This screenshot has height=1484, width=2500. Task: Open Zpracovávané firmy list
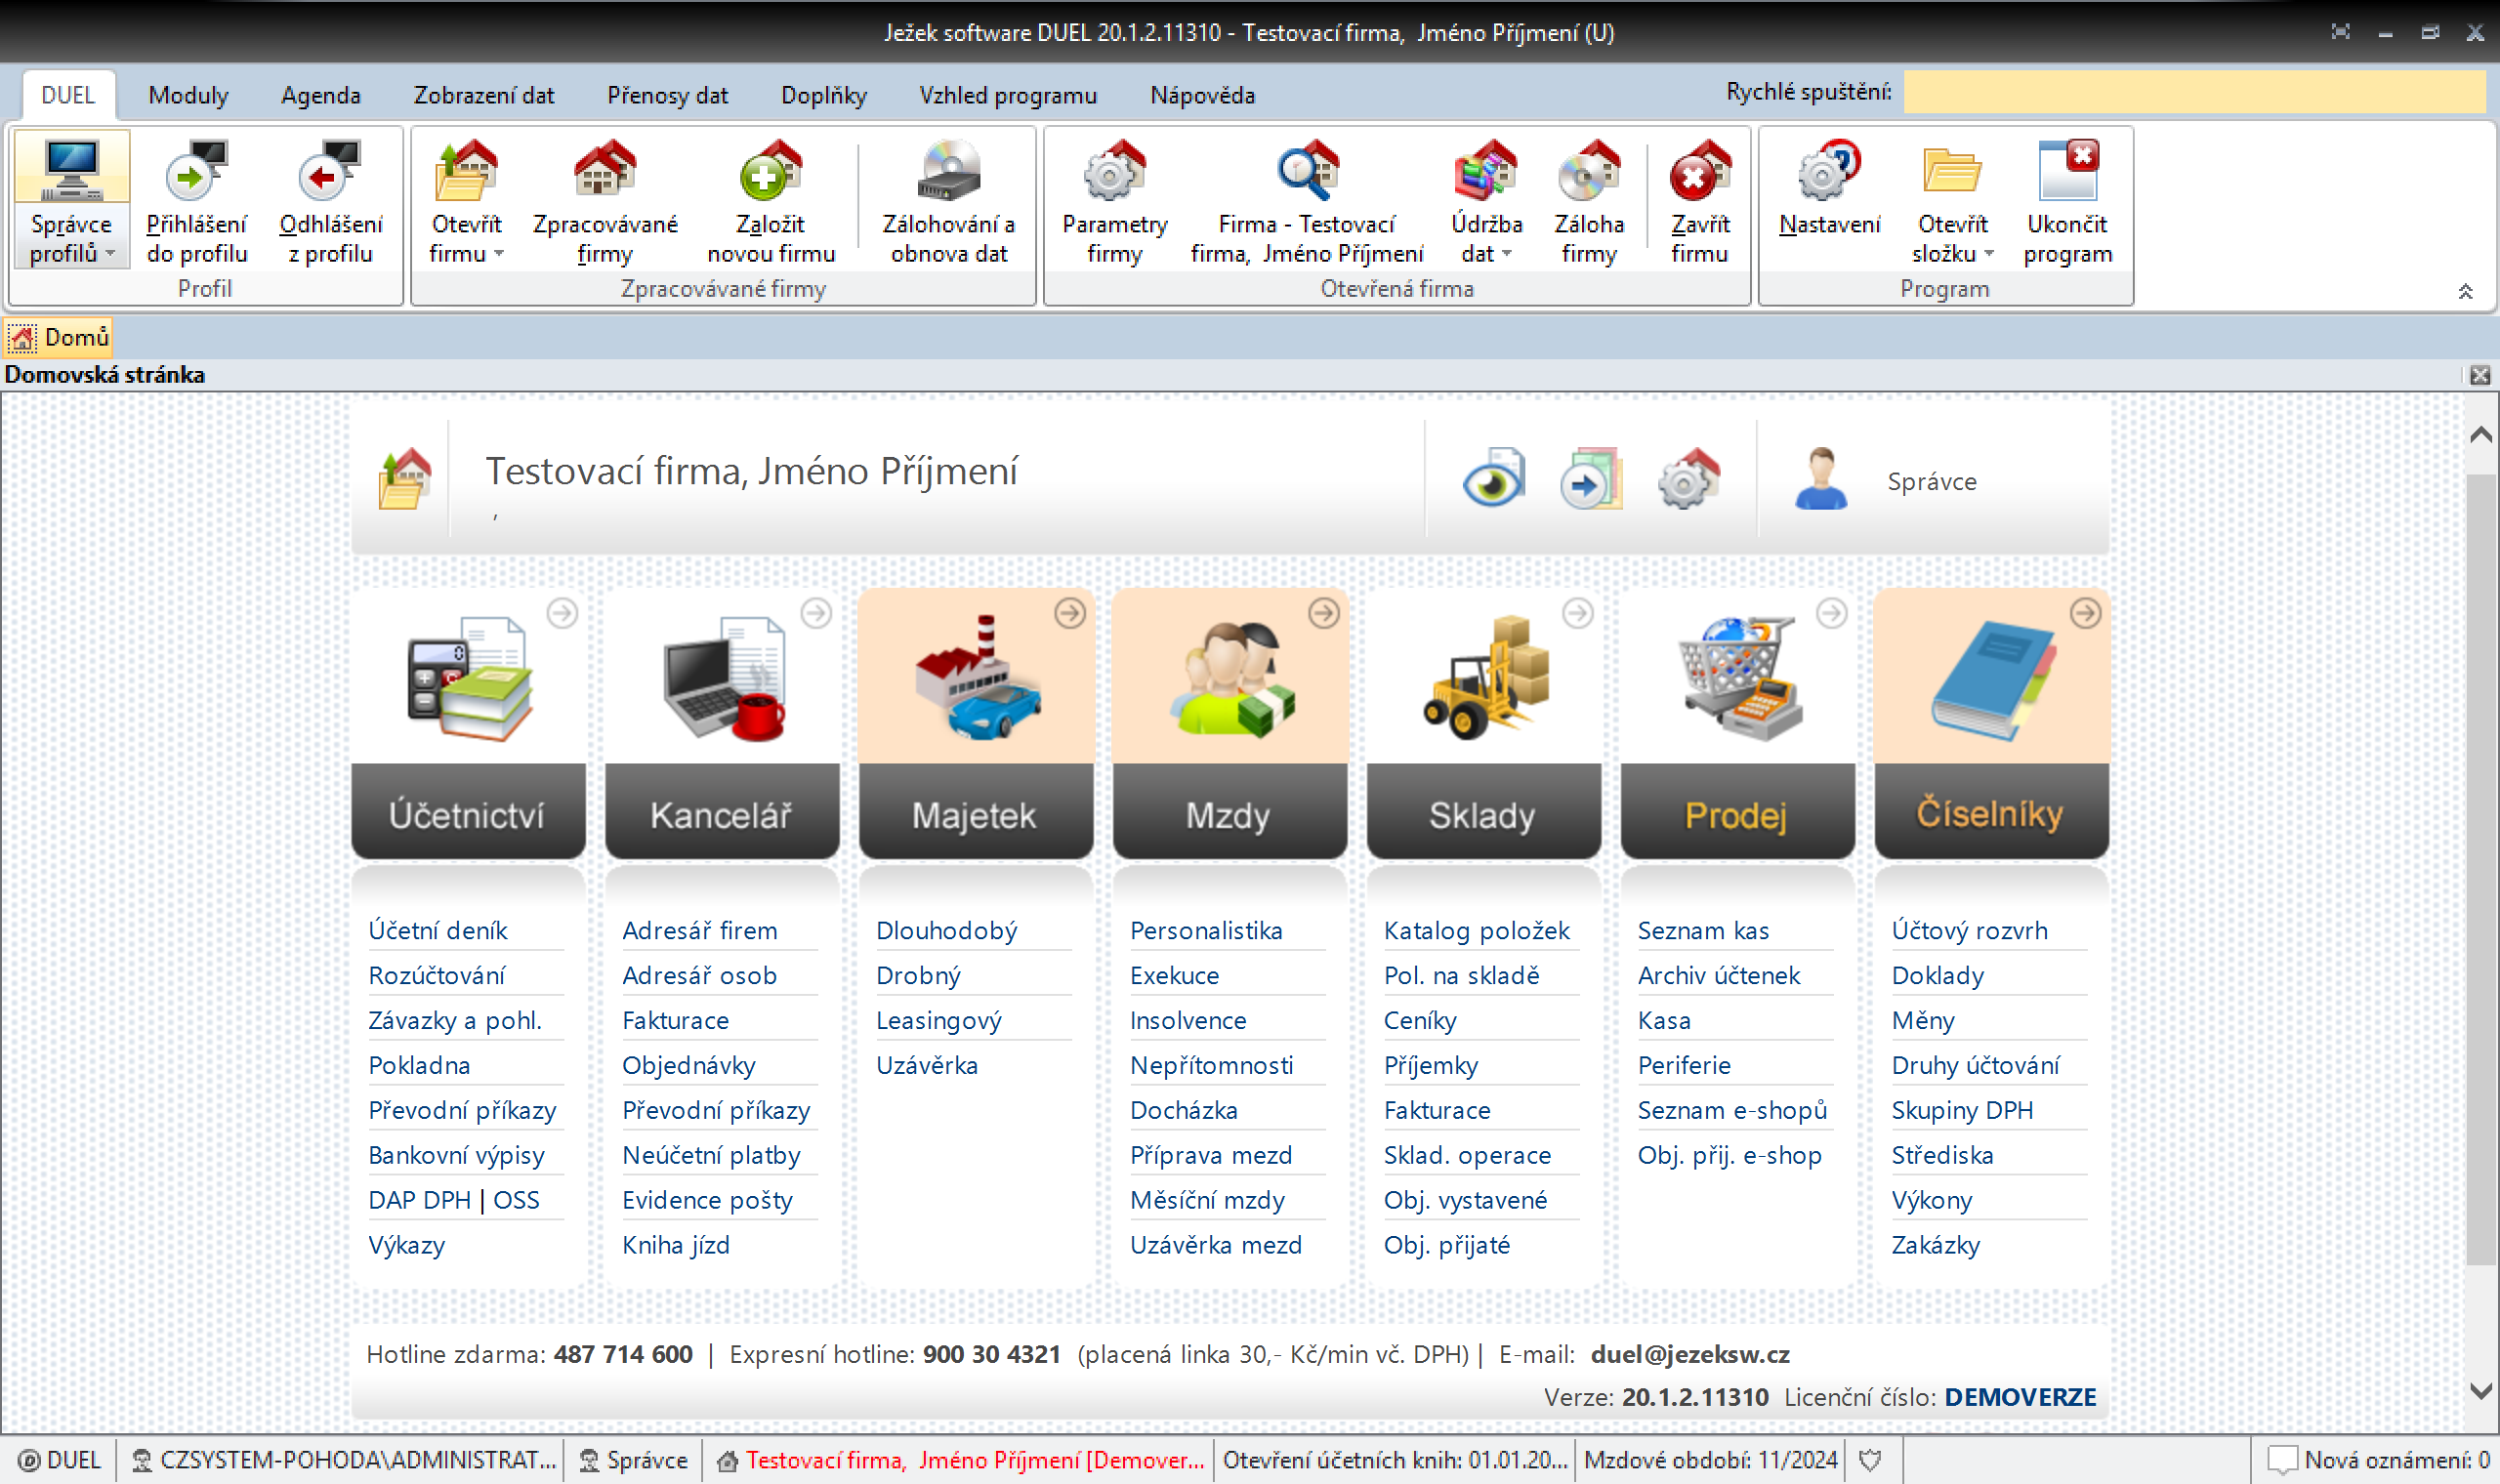(x=605, y=201)
